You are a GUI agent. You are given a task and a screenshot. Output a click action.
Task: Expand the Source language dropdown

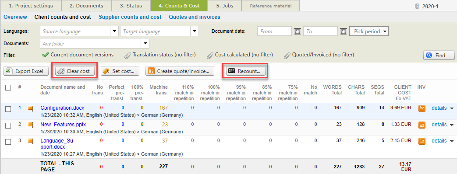[x=114, y=31]
